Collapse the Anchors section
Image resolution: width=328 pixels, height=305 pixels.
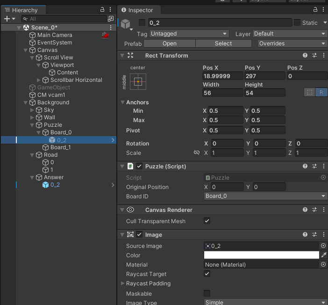pos(122,102)
